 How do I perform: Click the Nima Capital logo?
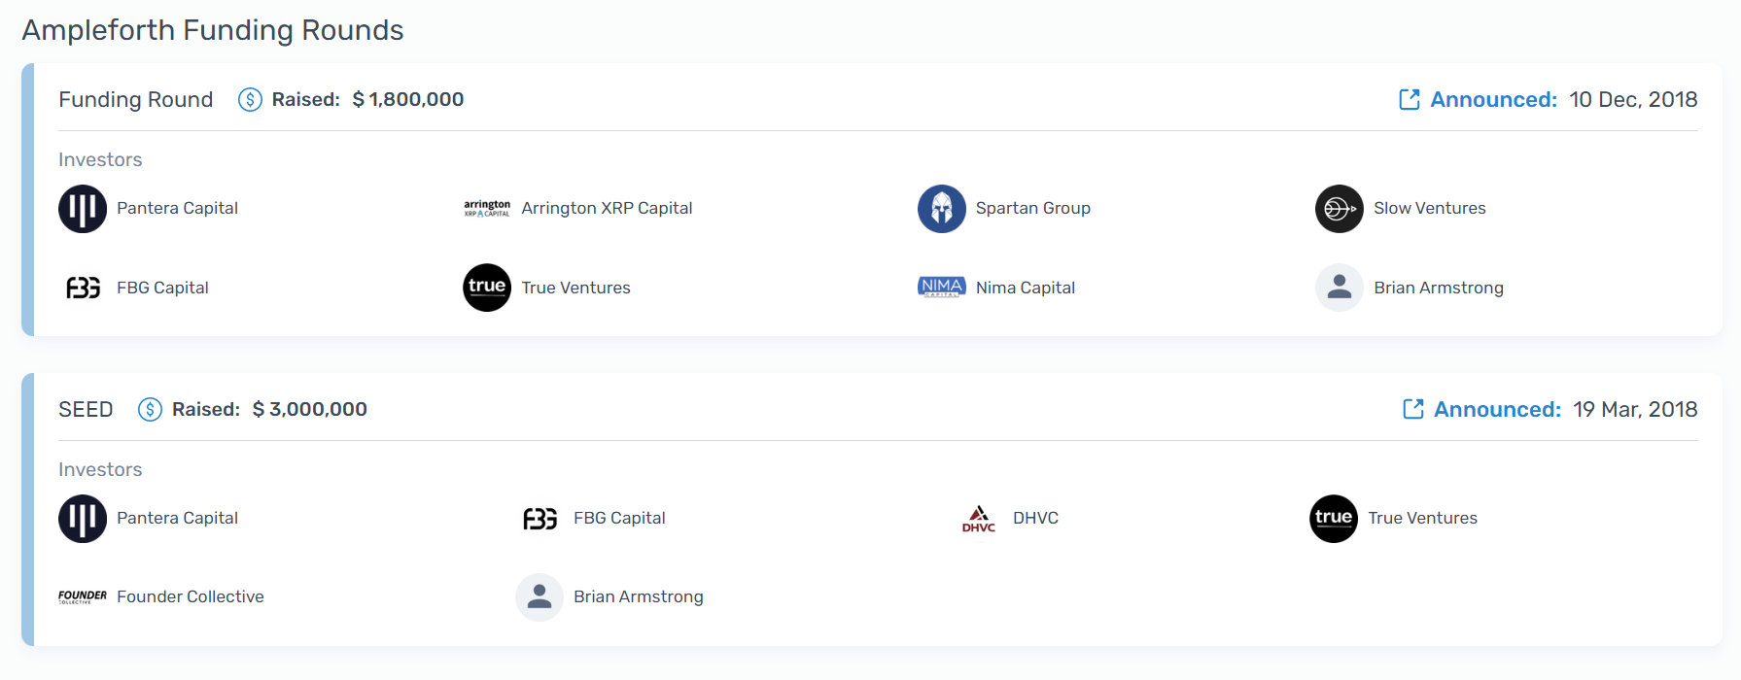click(941, 288)
